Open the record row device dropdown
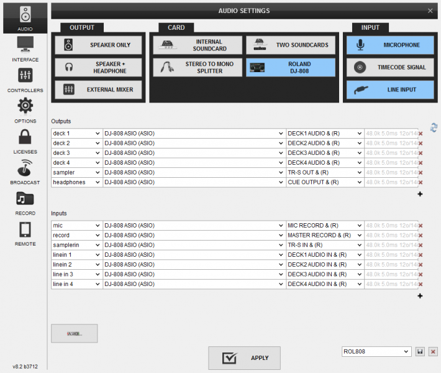Screen dimensions: 441x373 [194, 236]
